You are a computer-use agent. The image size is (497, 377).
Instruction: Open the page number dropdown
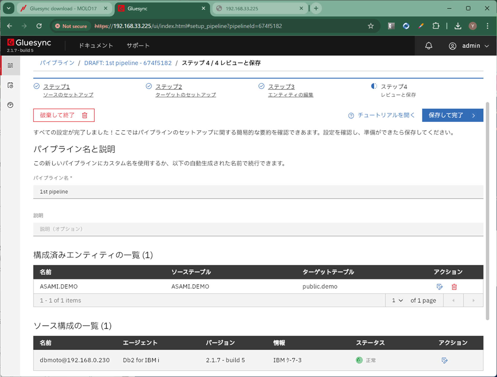[397, 300]
